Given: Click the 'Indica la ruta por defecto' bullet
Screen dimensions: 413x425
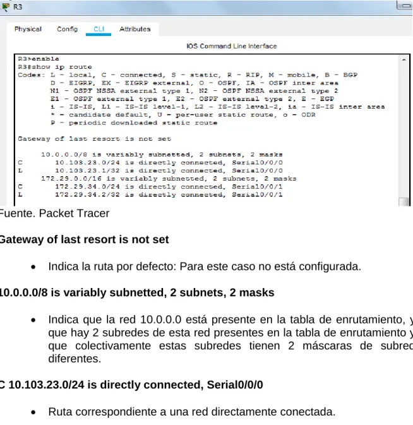Looking at the screenshot, I should (x=205, y=266).
